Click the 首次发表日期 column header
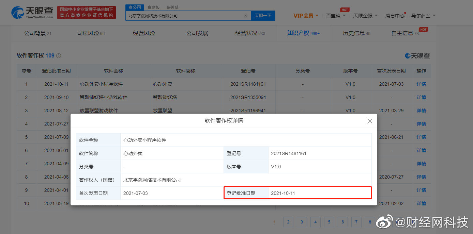Viewport: 473px width, 234px height. (x=391, y=71)
